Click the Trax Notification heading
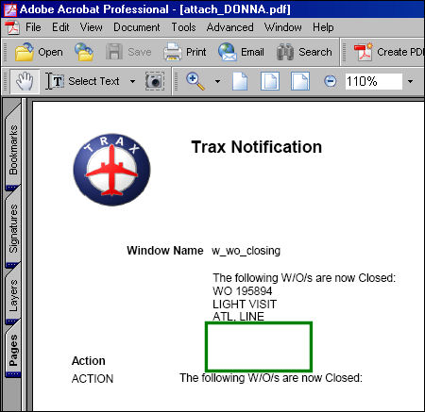425x412 pixels. click(257, 147)
